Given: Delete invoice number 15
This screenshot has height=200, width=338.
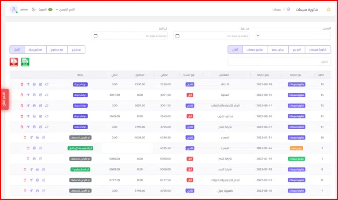Looking at the screenshot, I should pyautogui.click(x=22, y=84).
